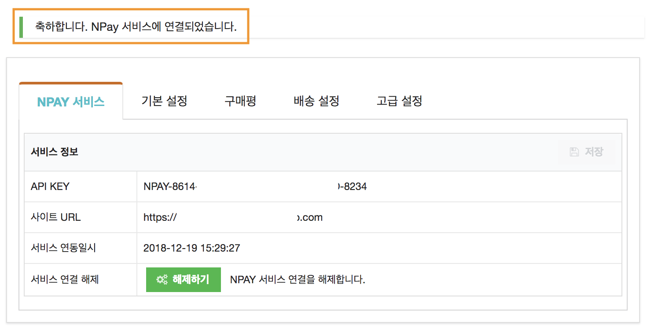Image resolution: width=647 pixels, height=329 pixels.
Task: Click the gears icon on the 해제하기 button
Action: pyautogui.click(x=162, y=280)
